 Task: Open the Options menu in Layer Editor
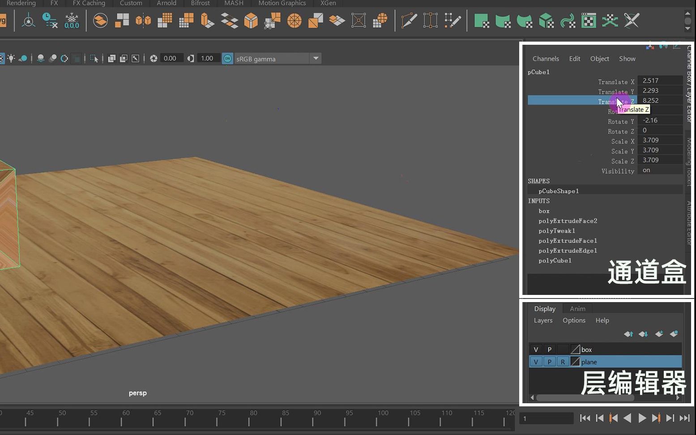(x=574, y=320)
